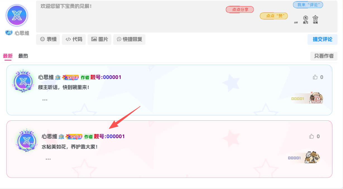This screenshot has height=189, width=343.
Task: Click the 点点“赞” yellow bubble
Action: click(x=274, y=16)
